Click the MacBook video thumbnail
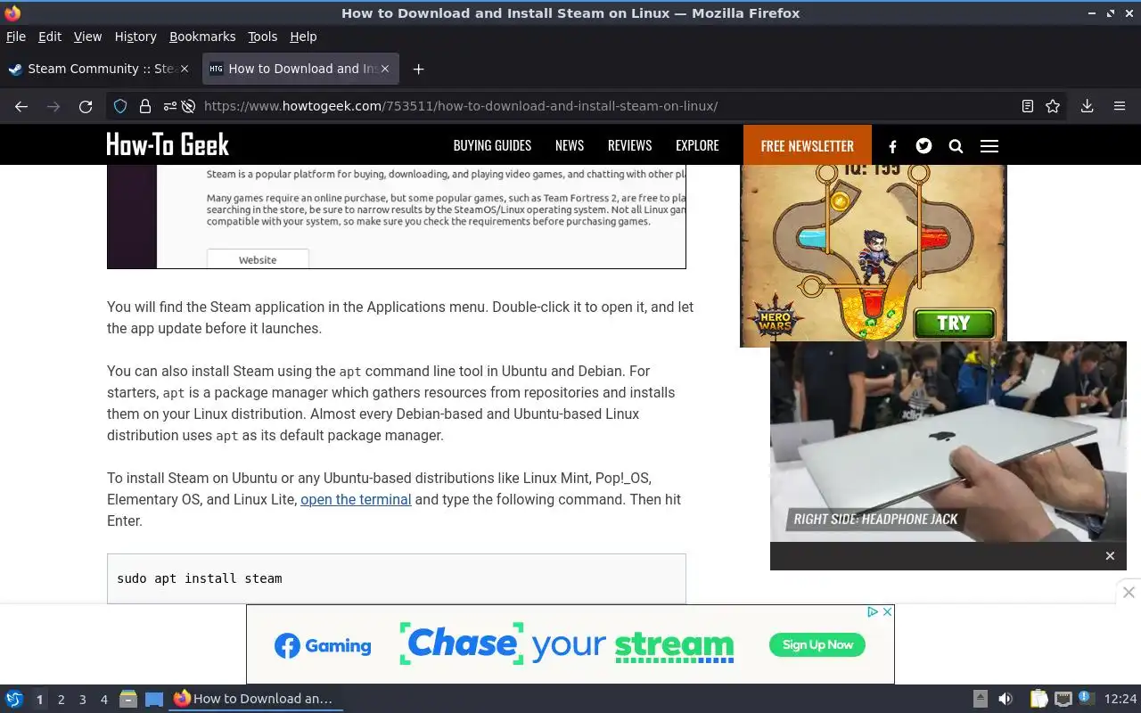The image size is (1141, 713). (x=948, y=442)
